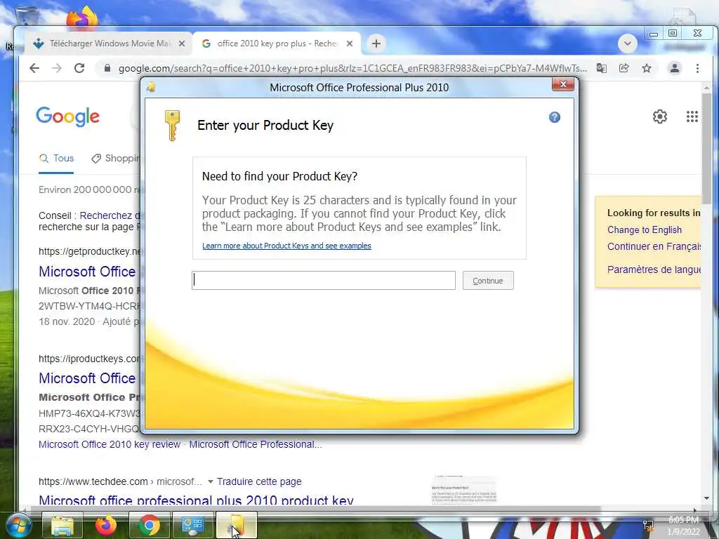Image resolution: width=719 pixels, height=539 pixels.
Task: Open a new Chrome tab
Action: coord(376,44)
